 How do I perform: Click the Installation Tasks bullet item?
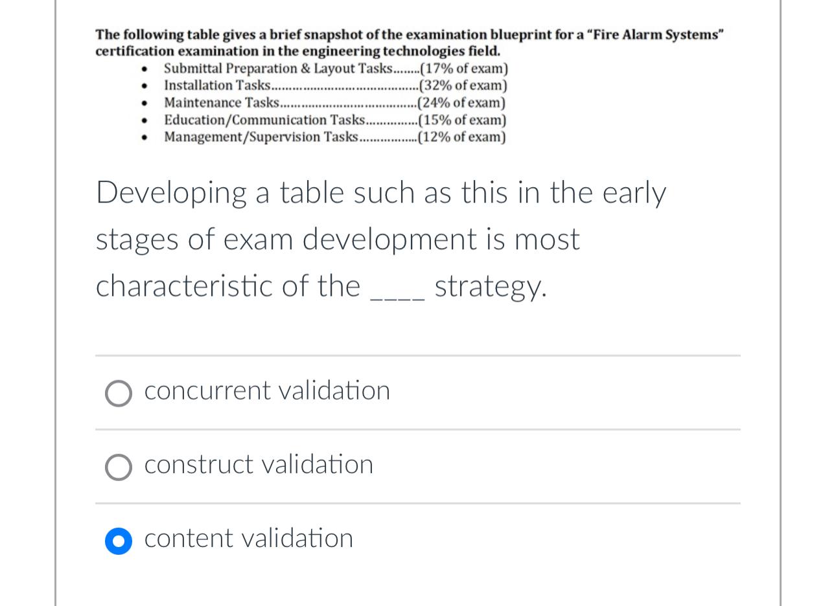(x=336, y=85)
